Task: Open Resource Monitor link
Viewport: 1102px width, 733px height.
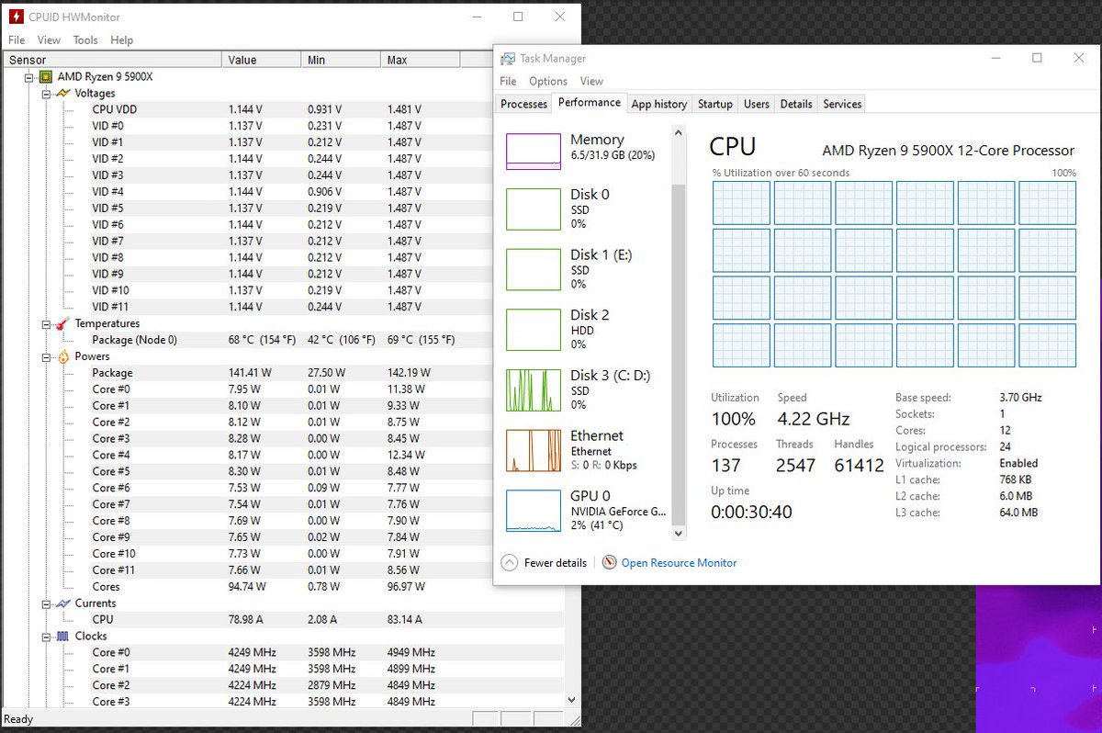Action: 679,562
